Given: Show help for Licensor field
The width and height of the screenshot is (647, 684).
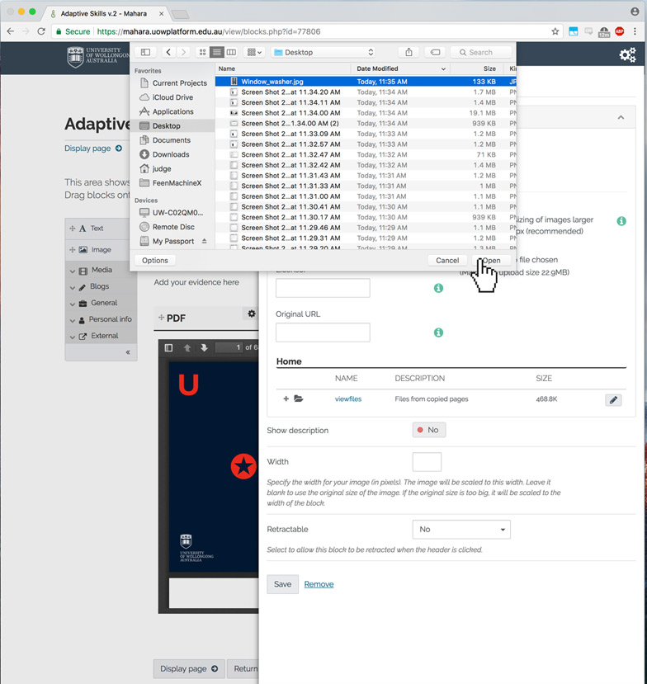Looking at the screenshot, I should [438, 288].
